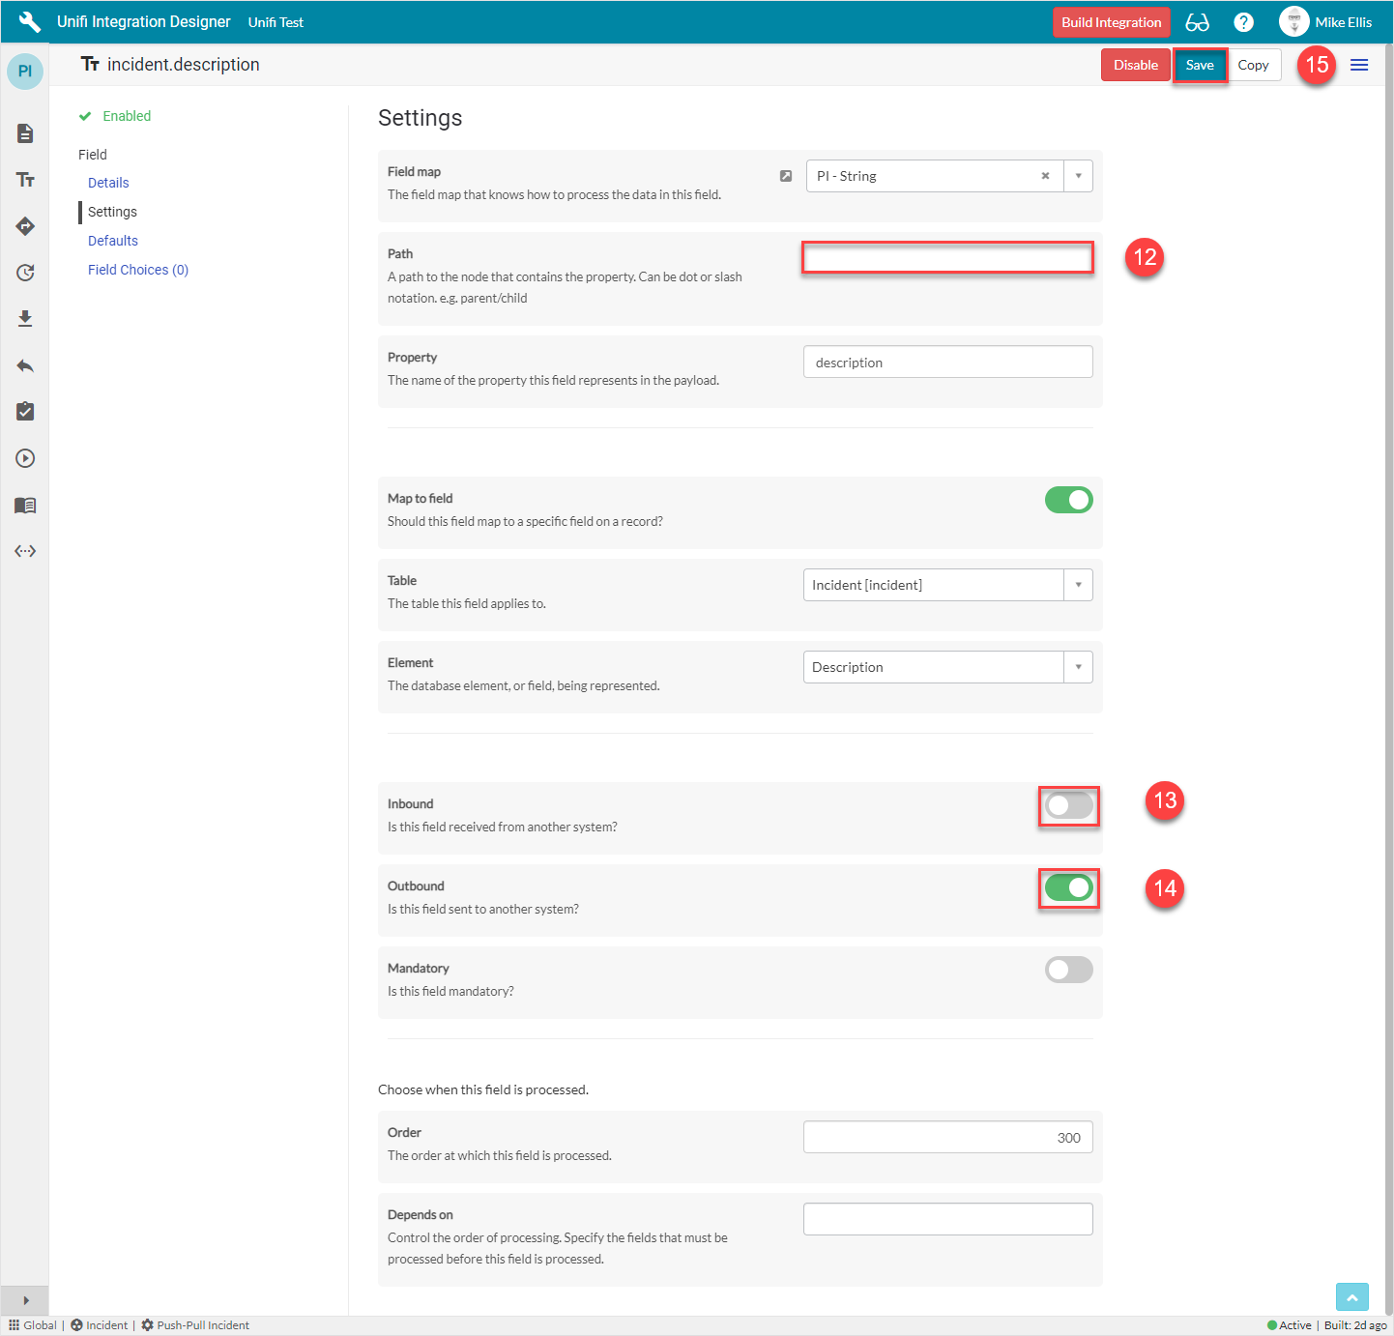Open the book icon in left sidebar
Screen dimensions: 1394x1336
coord(25,505)
